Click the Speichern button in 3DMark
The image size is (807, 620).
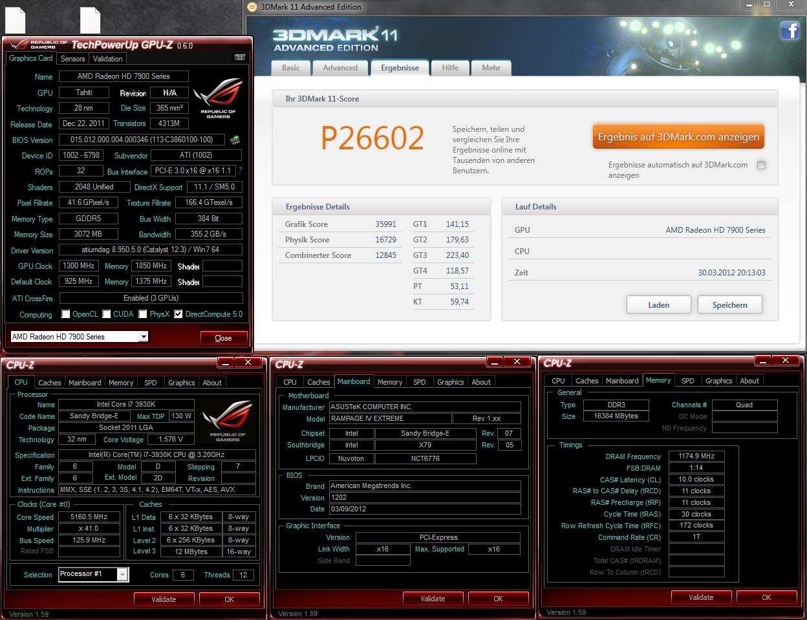tap(730, 305)
